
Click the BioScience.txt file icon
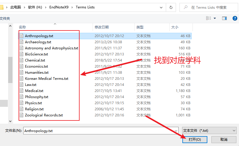click(21, 54)
